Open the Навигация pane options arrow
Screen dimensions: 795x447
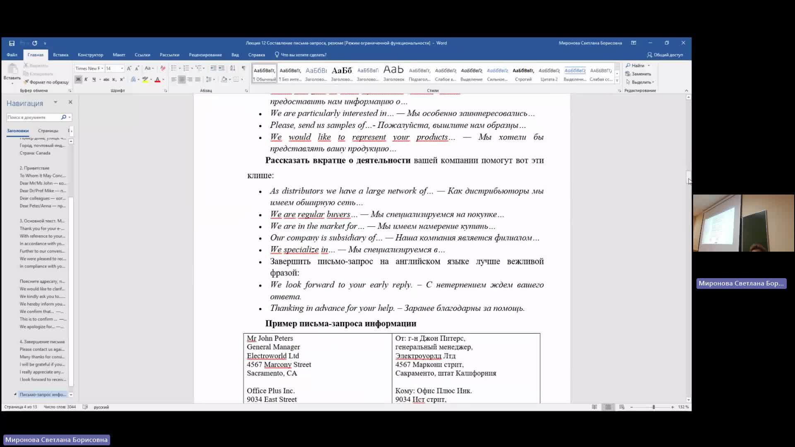[x=55, y=102]
